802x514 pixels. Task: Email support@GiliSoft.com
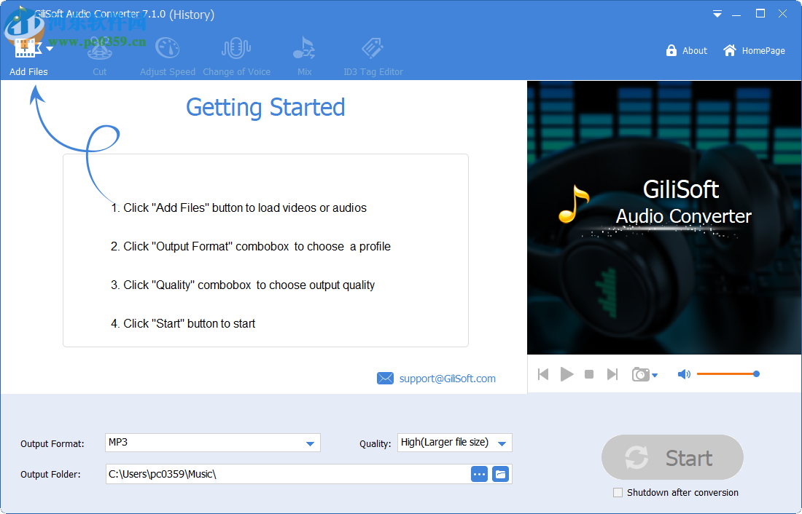click(x=447, y=378)
